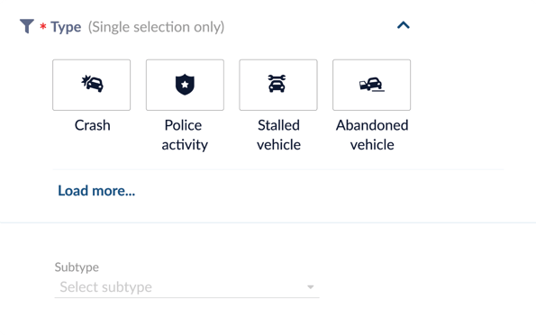Choose the Police activity shield icon
536x335 pixels.
[x=185, y=85]
